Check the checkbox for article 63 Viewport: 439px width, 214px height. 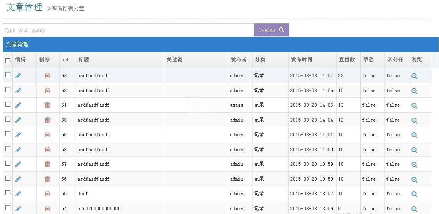pos(8,75)
